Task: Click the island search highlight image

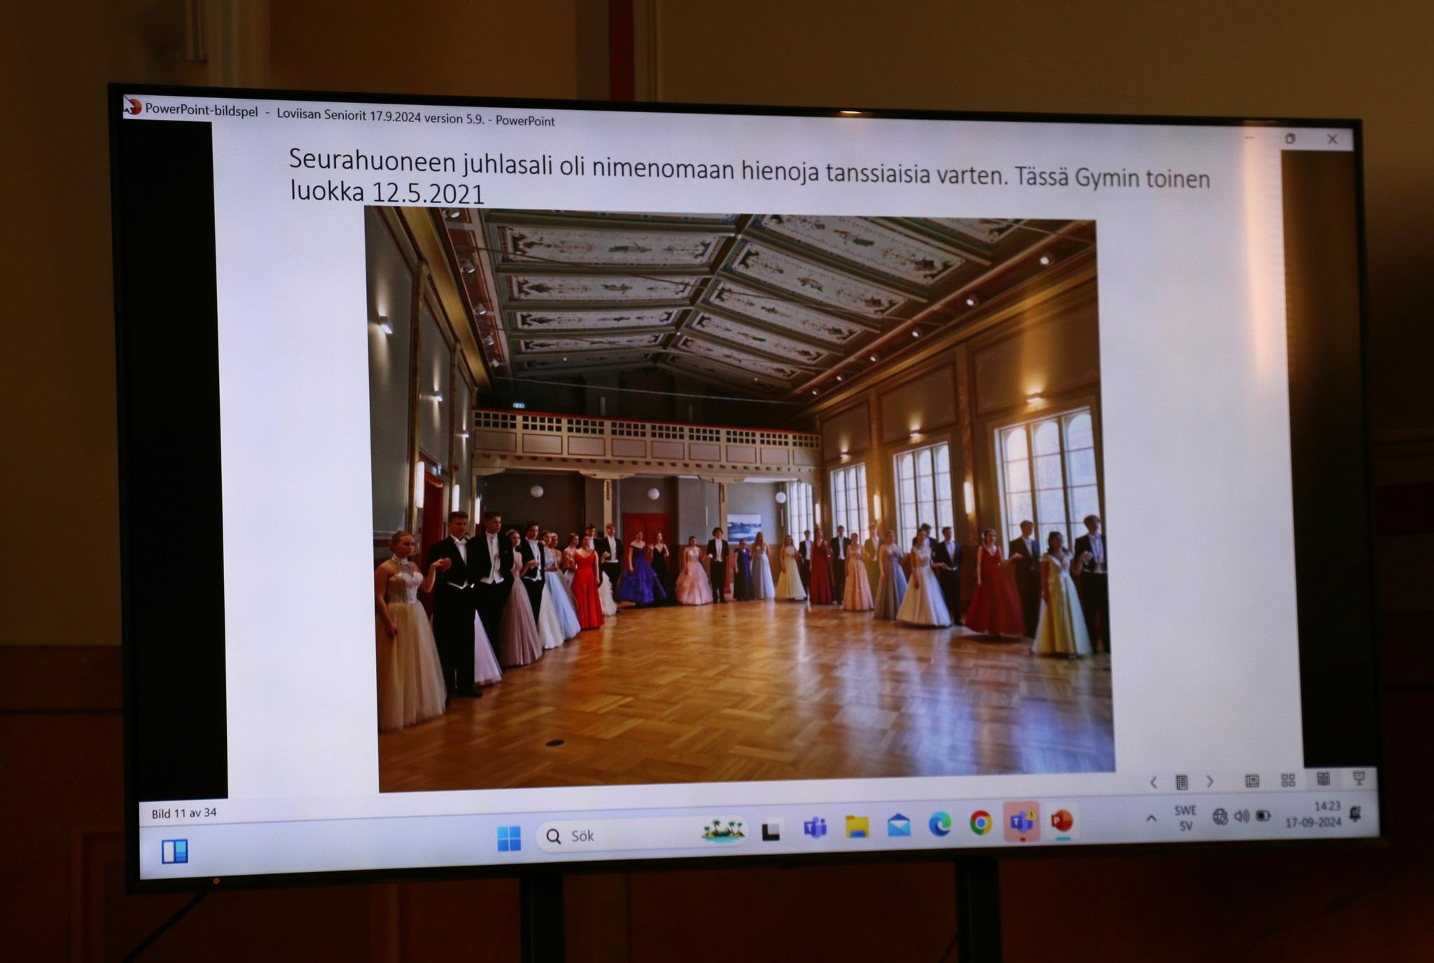Action: tap(723, 831)
